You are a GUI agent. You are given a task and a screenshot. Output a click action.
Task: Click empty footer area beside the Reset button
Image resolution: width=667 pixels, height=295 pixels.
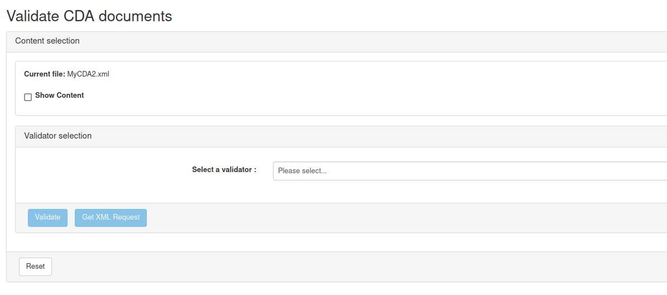(x=335, y=267)
